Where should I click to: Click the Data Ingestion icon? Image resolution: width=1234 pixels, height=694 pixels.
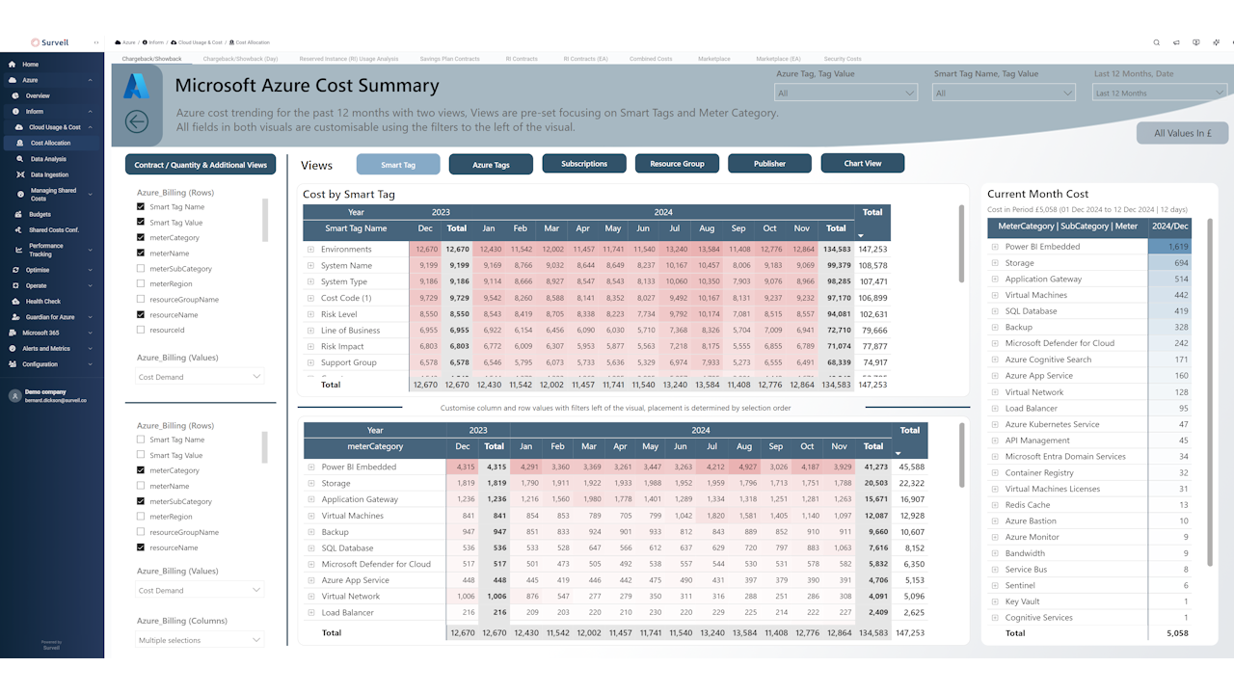21,174
